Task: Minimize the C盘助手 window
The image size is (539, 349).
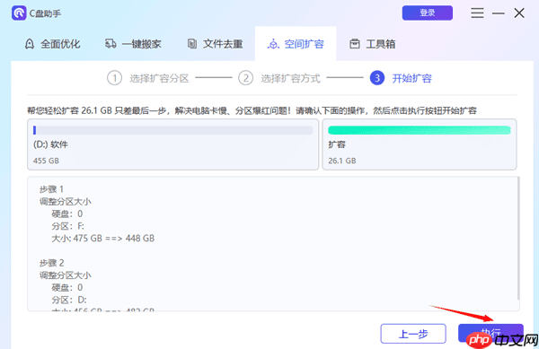Action: click(x=498, y=13)
